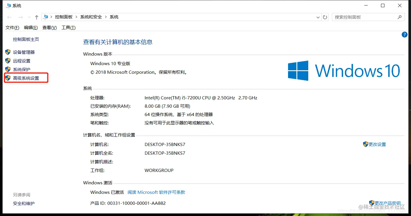Viewport: 411px width, 216px height.
Task: Open 远程设置 link
Action: coord(22,61)
